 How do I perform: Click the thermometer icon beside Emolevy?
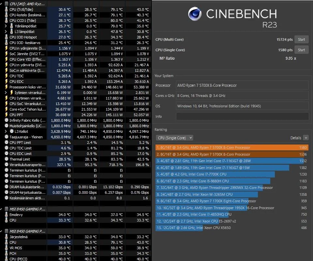[6, 215]
